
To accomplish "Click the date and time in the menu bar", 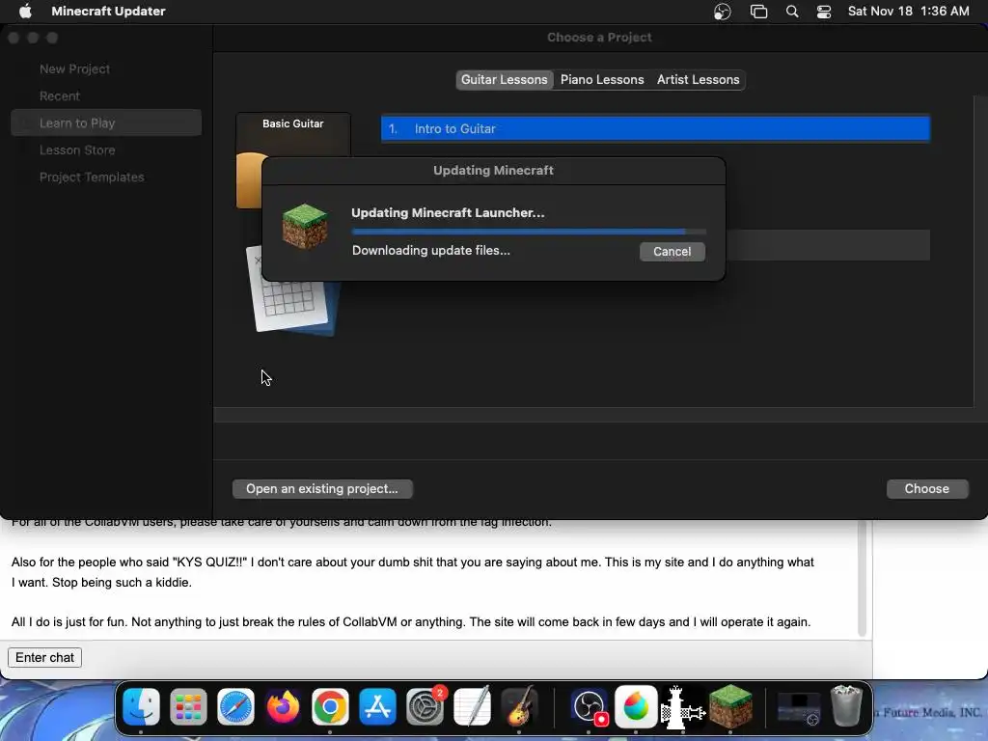I will (908, 11).
